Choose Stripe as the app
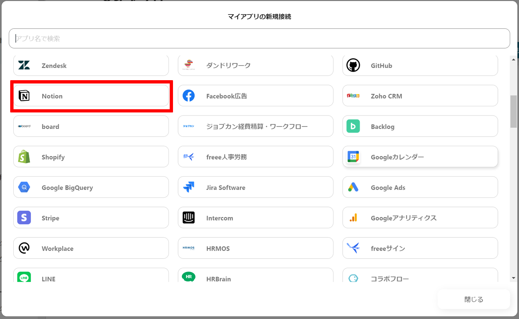Image resolution: width=519 pixels, height=319 pixels. [x=91, y=217]
